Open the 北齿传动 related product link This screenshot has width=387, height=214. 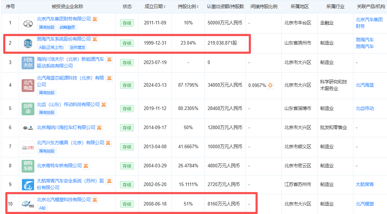365,108
